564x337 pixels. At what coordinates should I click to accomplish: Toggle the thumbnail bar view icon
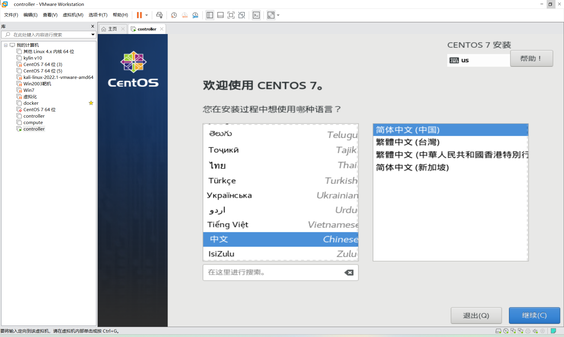click(220, 15)
